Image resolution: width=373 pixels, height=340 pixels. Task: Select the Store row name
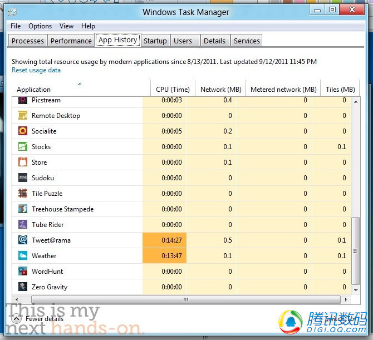(x=40, y=162)
